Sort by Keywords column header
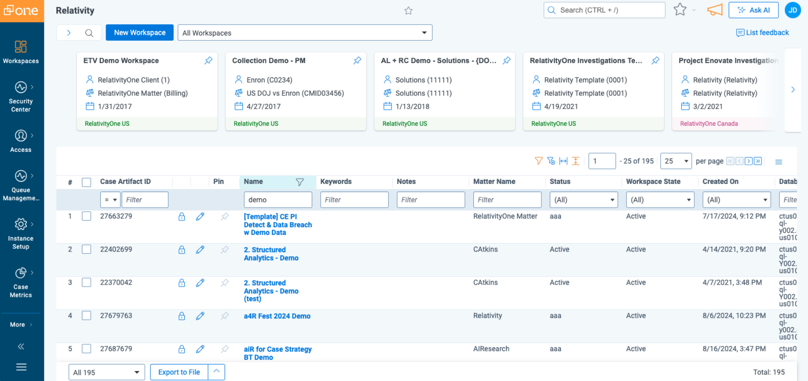The height and width of the screenshot is (381, 808). [336, 182]
